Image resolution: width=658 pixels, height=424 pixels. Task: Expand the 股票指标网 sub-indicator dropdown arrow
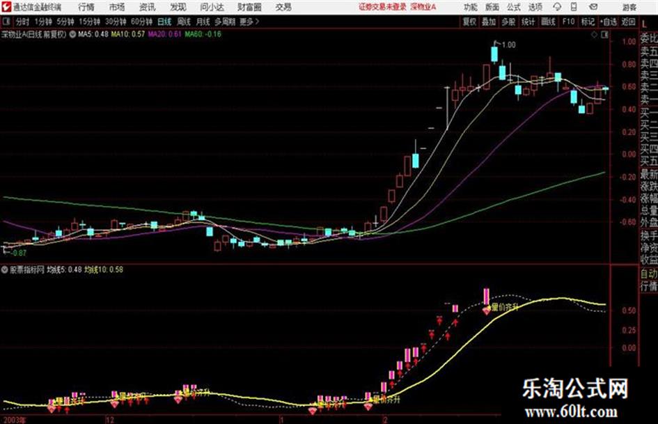pos(5,269)
